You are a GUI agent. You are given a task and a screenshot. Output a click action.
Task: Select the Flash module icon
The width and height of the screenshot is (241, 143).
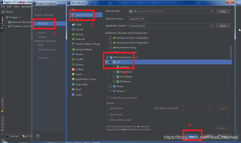tap(73, 89)
